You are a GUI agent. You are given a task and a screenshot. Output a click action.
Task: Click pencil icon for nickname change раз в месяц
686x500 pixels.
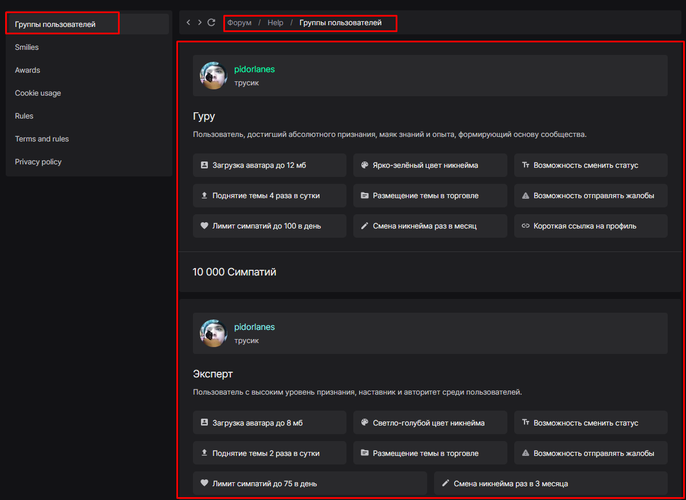click(x=365, y=226)
